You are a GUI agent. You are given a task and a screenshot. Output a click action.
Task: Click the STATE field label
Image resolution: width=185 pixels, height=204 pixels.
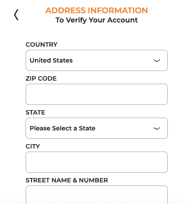35,112
